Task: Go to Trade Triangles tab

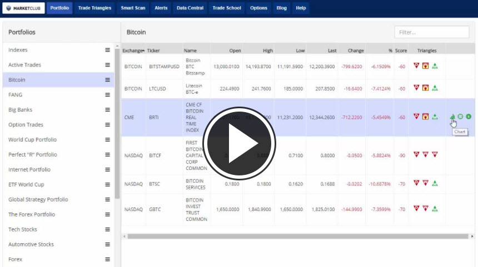Action: coord(94,8)
